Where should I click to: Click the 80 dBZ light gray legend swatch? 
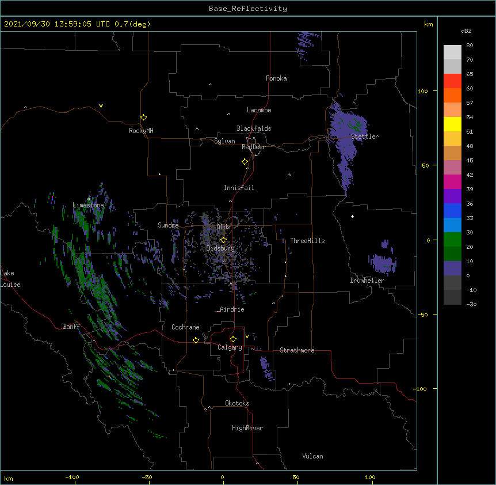(452, 52)
